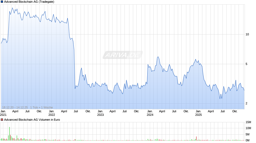Click the 'Advanced Blockchain AG Volumen in Euro' label

[x=32, y=120]
